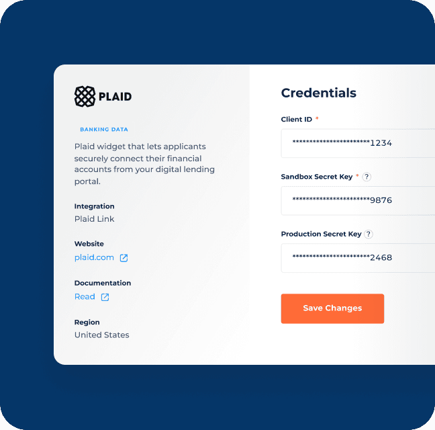Click the United States region value
The width and height of the screenshot is (435, 430).
pyautogui.click(x=101, y=335)
